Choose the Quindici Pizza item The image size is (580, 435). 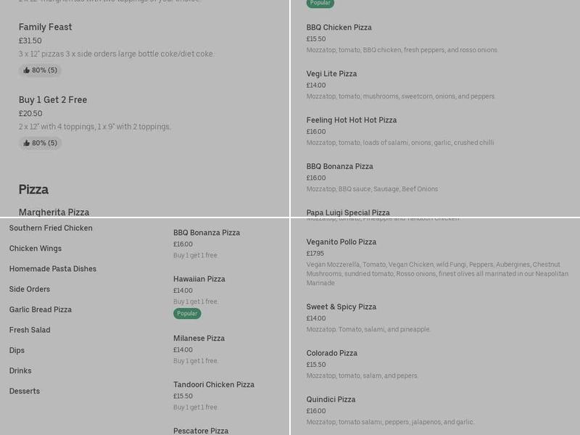(331, 399)
